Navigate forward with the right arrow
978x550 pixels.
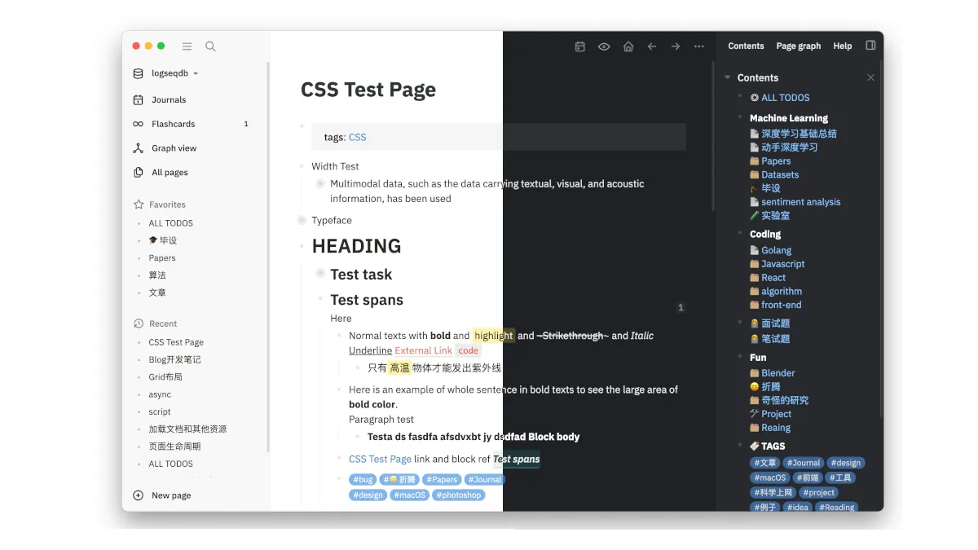(x=676, y=46)
